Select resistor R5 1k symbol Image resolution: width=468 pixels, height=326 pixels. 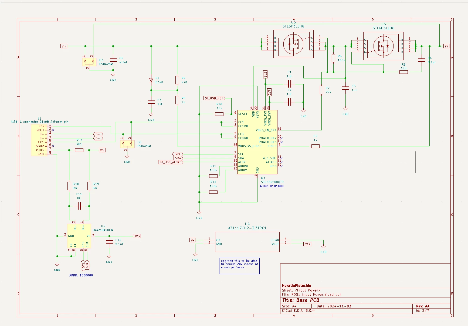coord(177,100)
